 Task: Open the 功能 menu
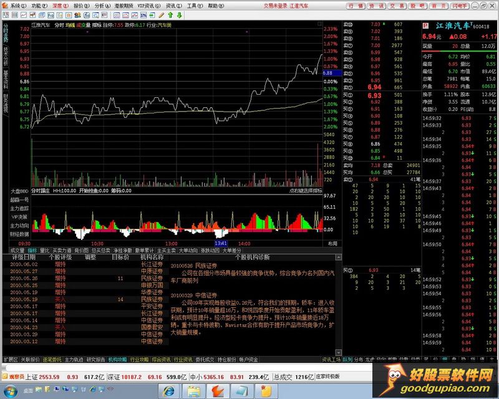tap(39, 6)
